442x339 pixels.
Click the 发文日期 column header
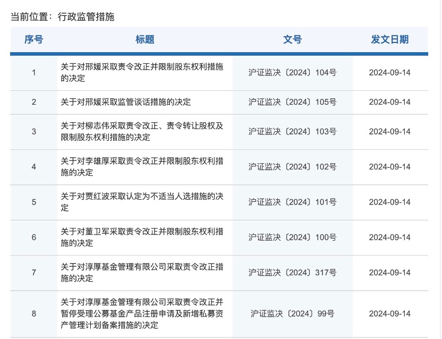390,39
